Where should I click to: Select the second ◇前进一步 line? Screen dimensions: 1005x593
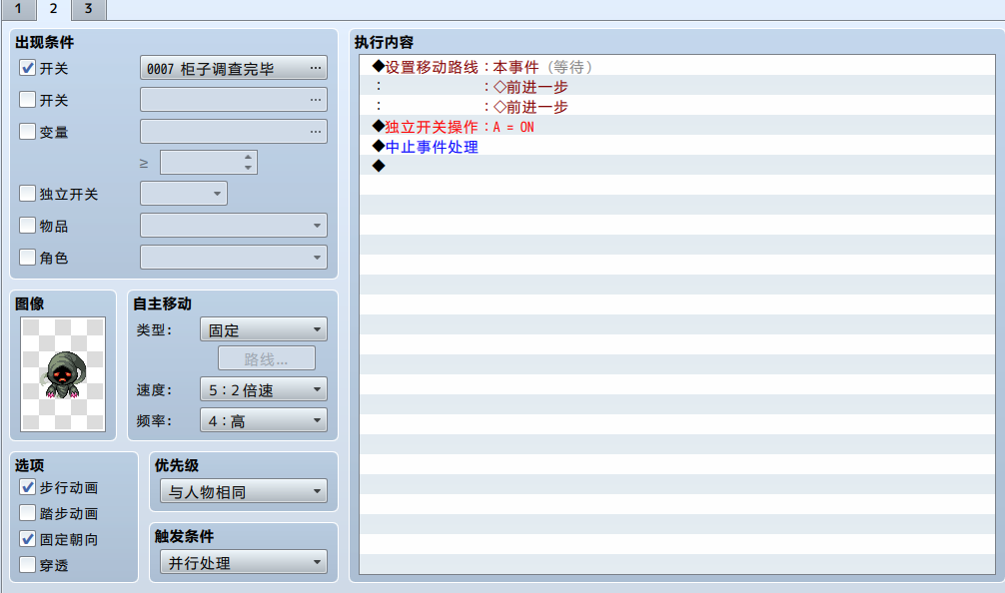pyautogui.click(x=677, y=106)
